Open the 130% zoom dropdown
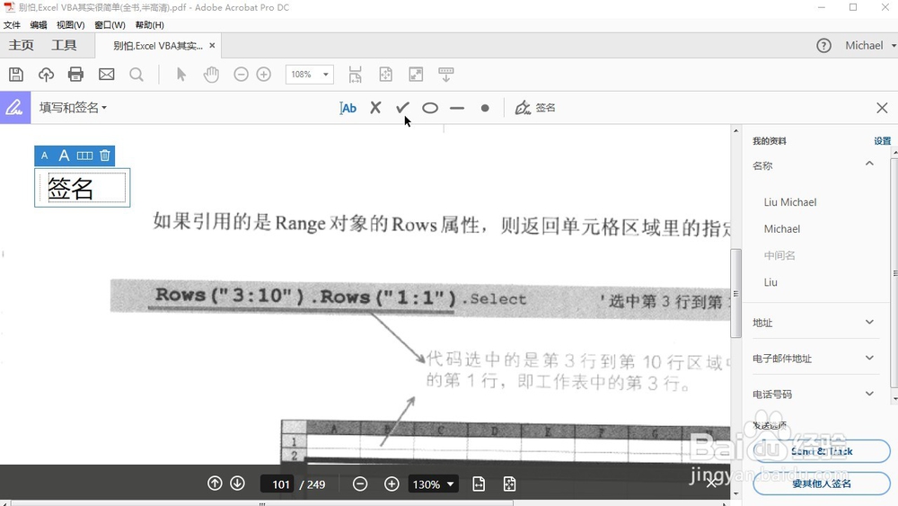 point(433,484)
